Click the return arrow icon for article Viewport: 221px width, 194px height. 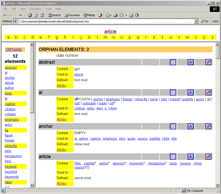[208, 157]
